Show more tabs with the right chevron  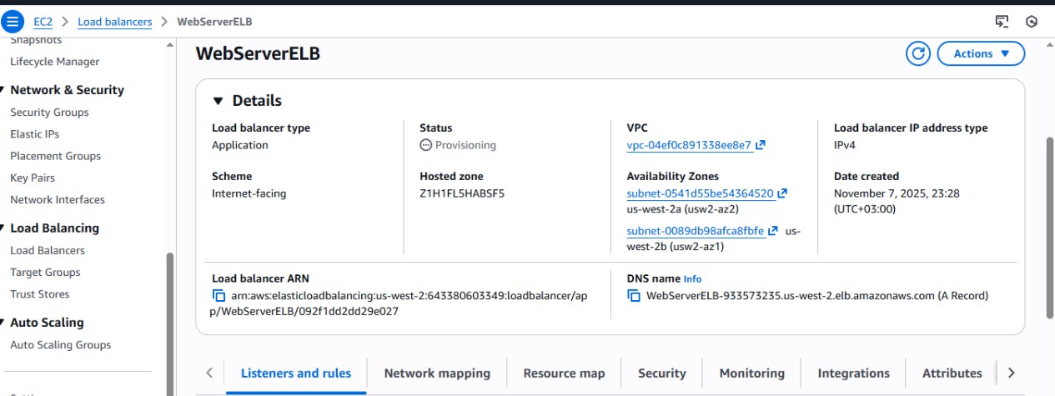pyautogui.click(x=1011, y=373)
